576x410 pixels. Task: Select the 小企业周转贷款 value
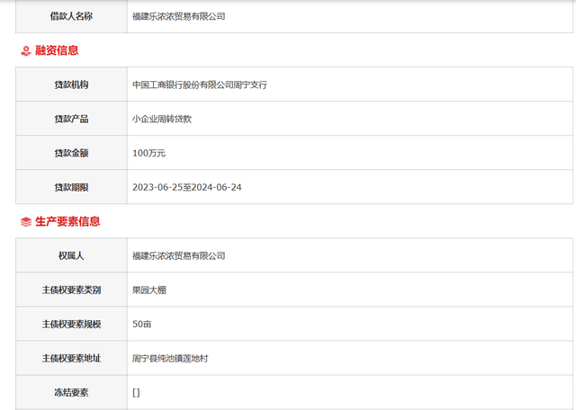coord(162,119)
